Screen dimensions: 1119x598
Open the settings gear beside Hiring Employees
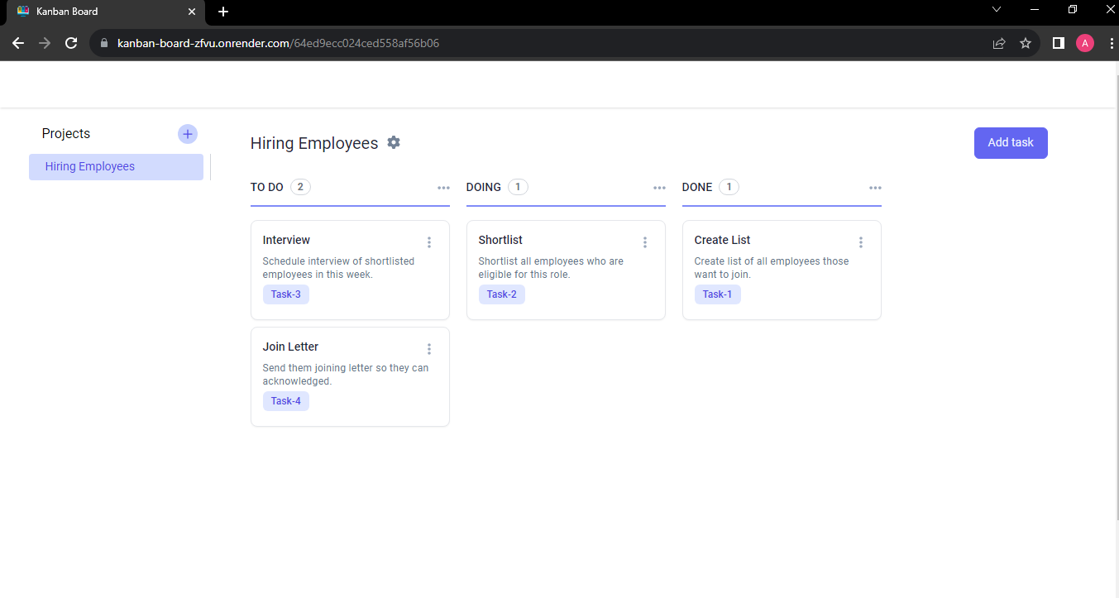coord(394,142)
